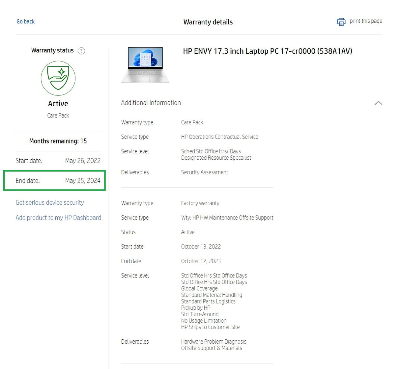Click the HP ENVY laptop product thumbnail
Screen dimensions: 400x369
click(145, 65)
